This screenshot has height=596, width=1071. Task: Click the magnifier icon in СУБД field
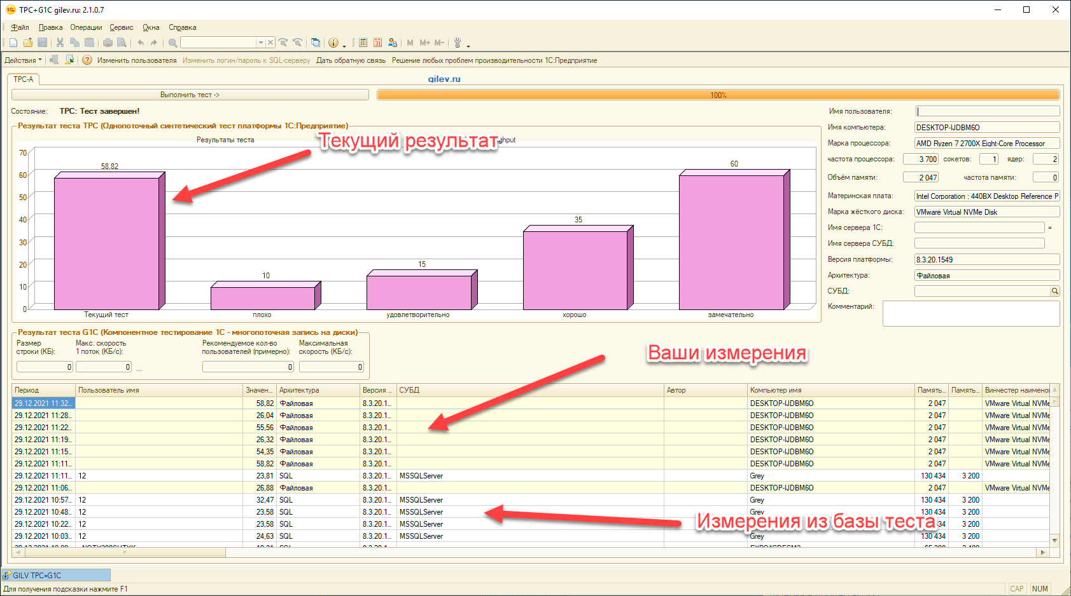(x=1054, y=291)
